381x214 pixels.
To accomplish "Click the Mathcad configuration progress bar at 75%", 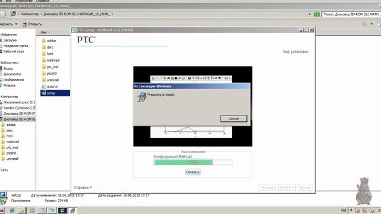I will (x=193, y=162).
